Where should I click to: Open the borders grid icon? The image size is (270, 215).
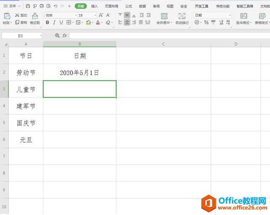coord(69,22)
